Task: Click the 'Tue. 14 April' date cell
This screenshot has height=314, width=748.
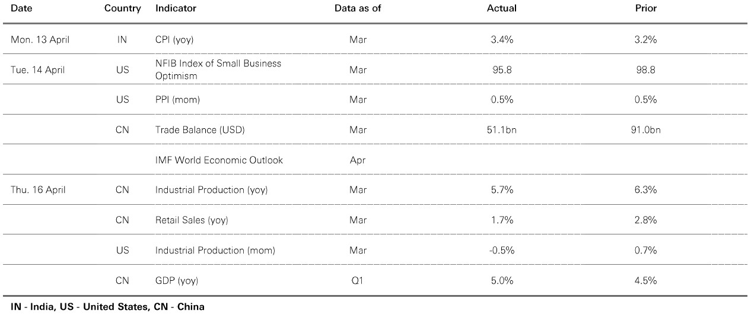Action: point(38,69)
